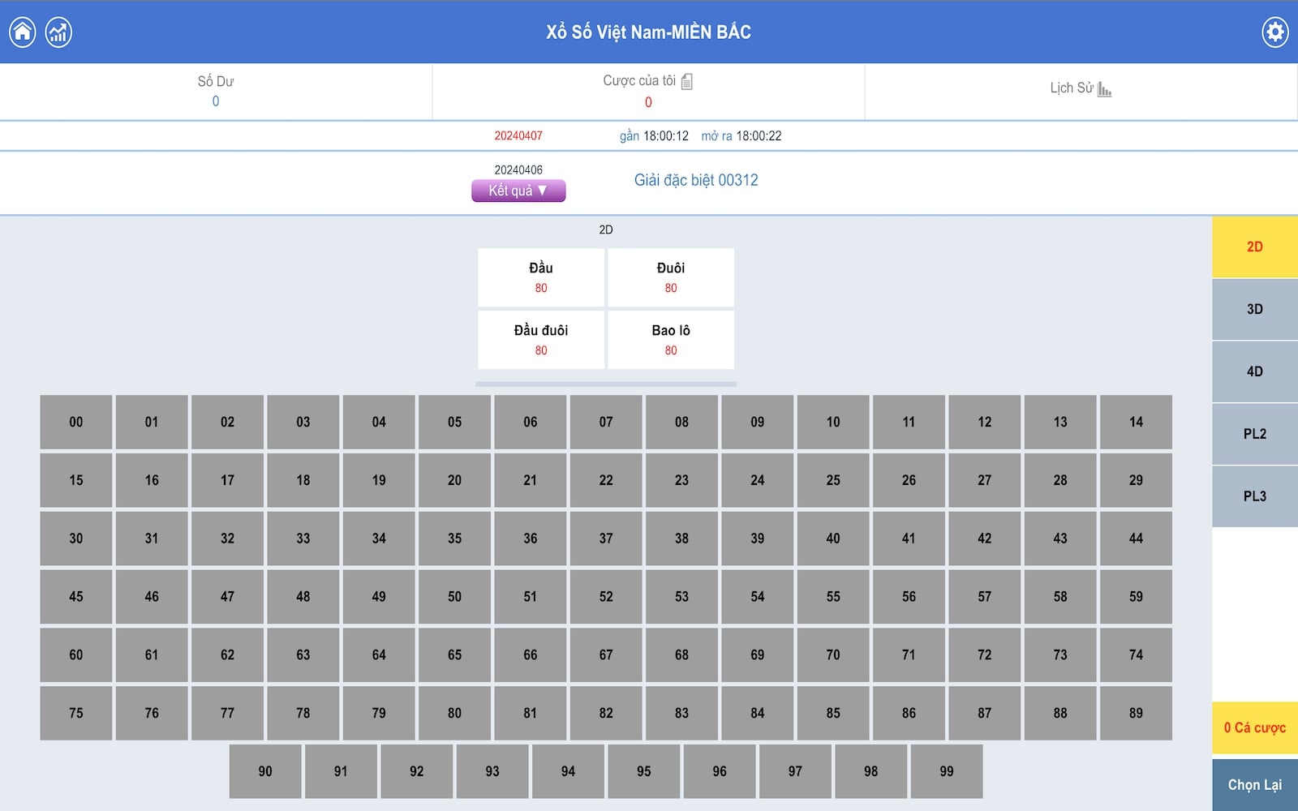Click the draw date 20240407

click(518, 135)
